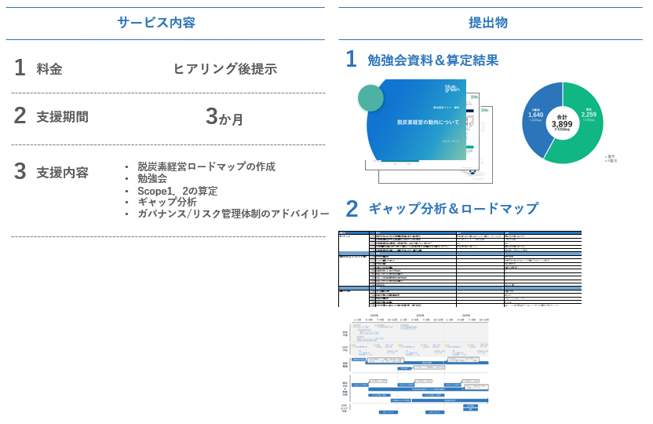Click the 合計 3,899 center of the donut
The width and height of the screenshot is (653, 424).
click(562, 122)
